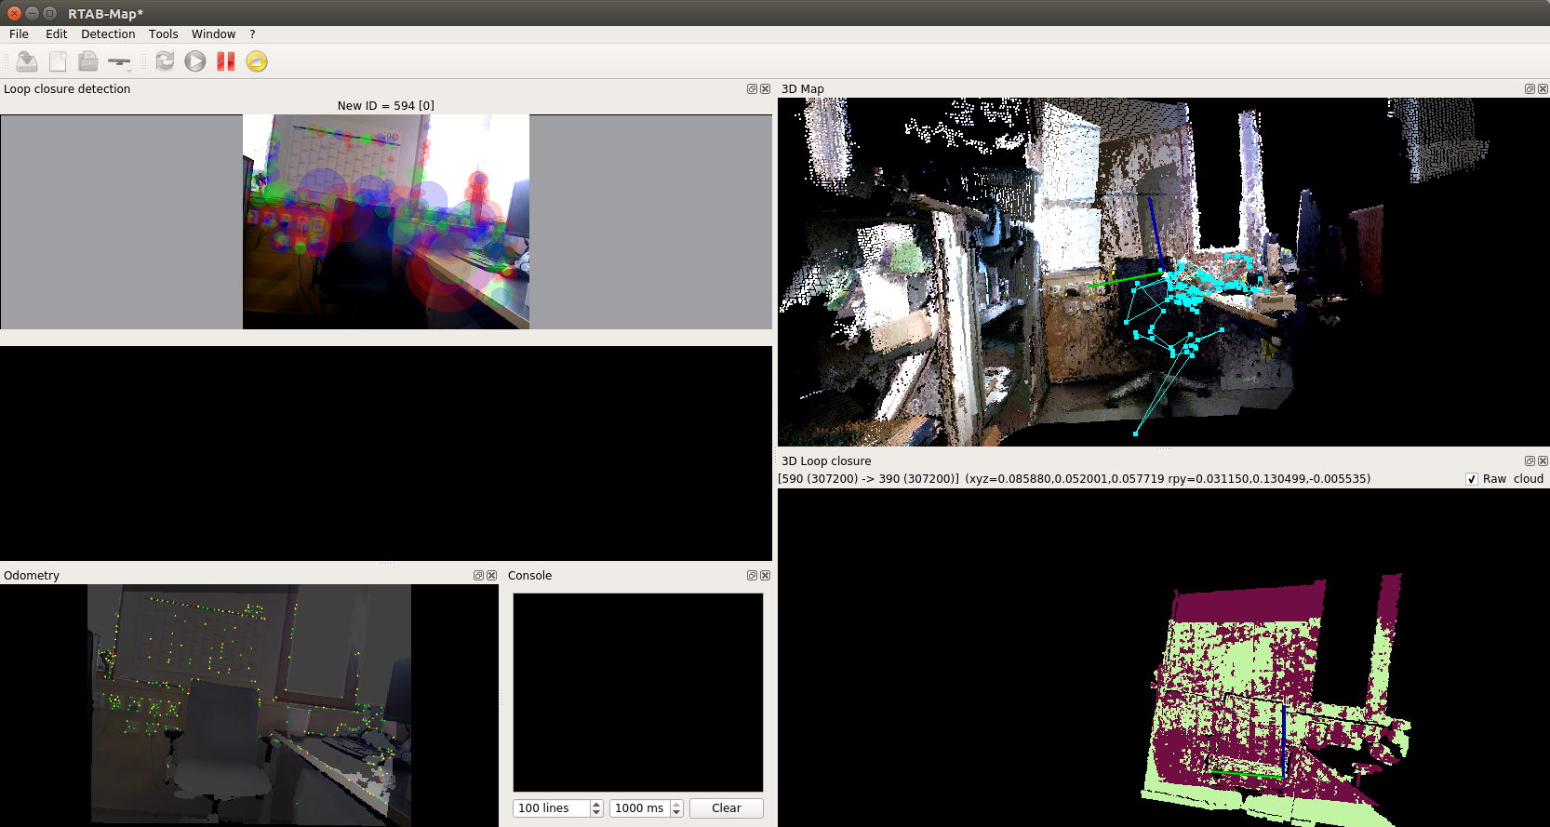Open the Window menu
This screenshot has width=1550, height=827.
[214, 33]
